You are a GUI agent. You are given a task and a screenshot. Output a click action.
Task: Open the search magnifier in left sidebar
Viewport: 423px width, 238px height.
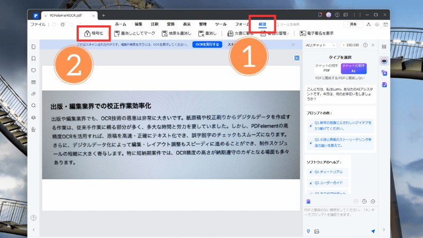33,105
